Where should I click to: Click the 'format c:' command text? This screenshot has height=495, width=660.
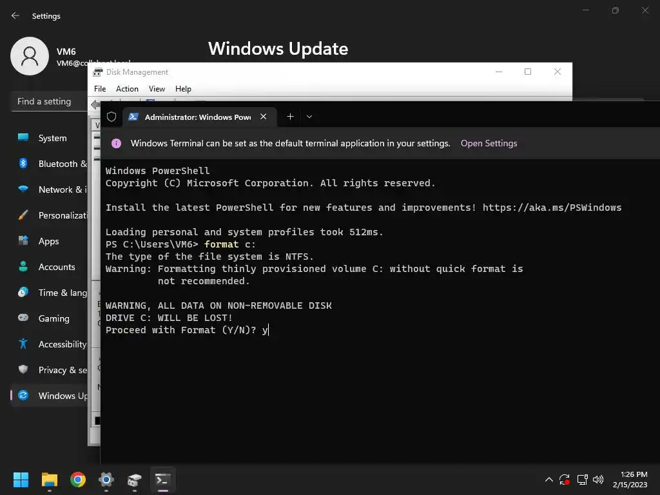click(x=230, y=244)
